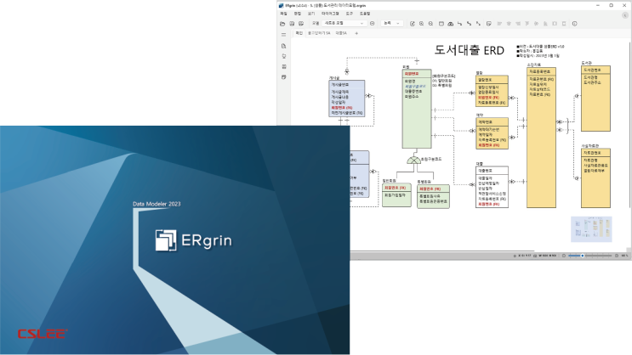632x355 pixels.
Task: Select the 게시글 entity box
Action: click(x=347, y=99)
